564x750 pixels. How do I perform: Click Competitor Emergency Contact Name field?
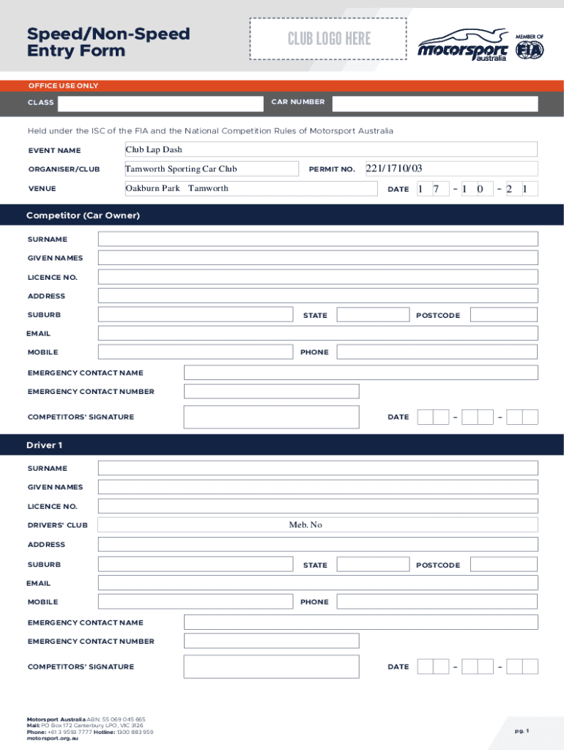click(x=360, y=373)
